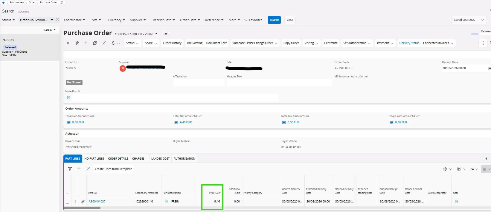The image size is (491, 212).
Task: Click the horizontal scrollbar under part lines
Action: pyautogui.click(x=82, y=208)
